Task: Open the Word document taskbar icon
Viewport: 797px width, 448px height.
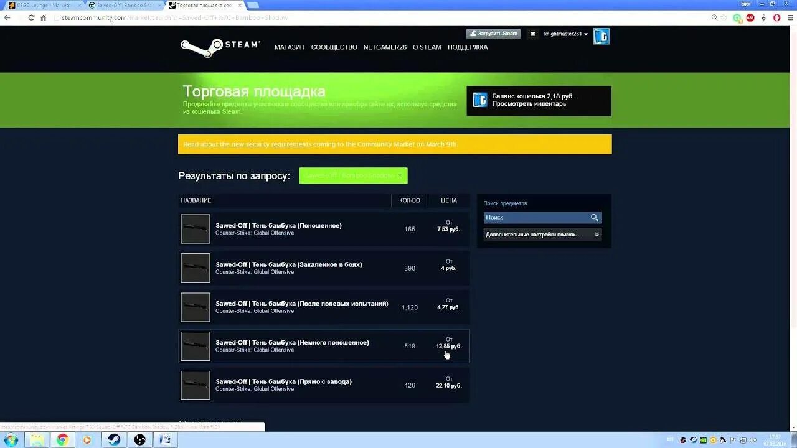Action: tap(166, 440)
